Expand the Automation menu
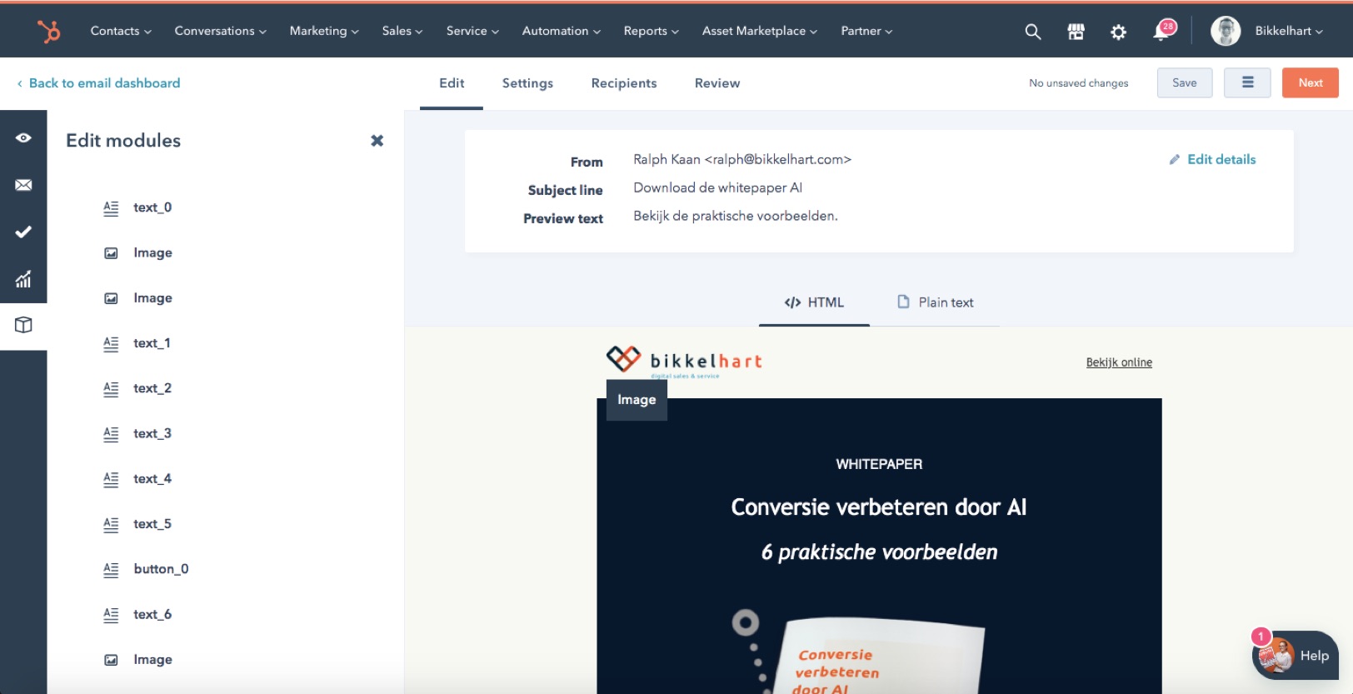 coord(561,31)
